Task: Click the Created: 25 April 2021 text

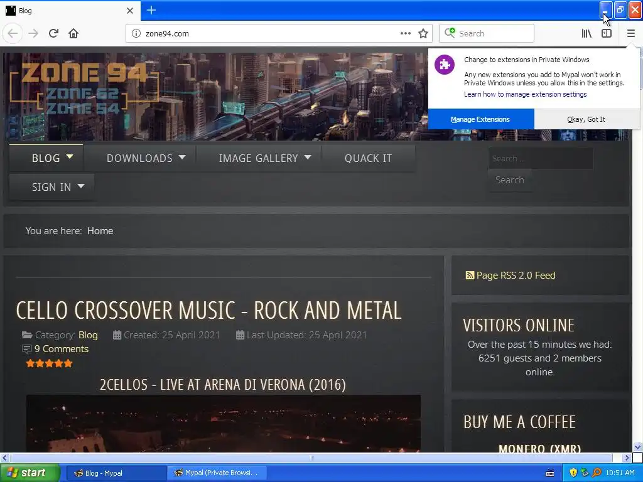Action: point(171,335)
